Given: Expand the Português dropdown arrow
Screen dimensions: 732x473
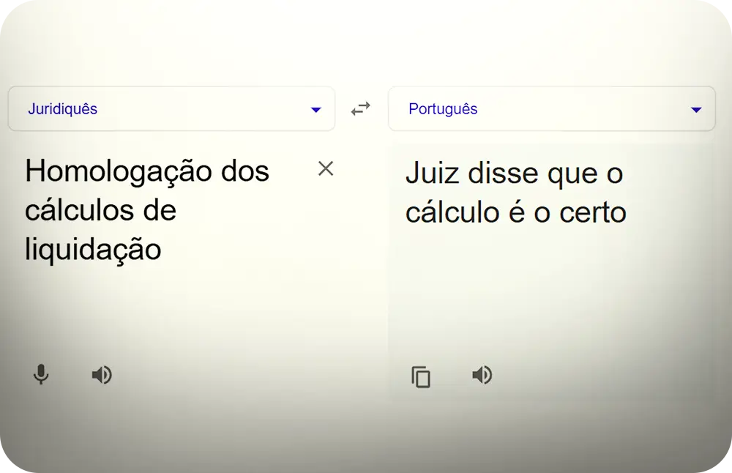Looking at the screenshot, I should [696, 110].
